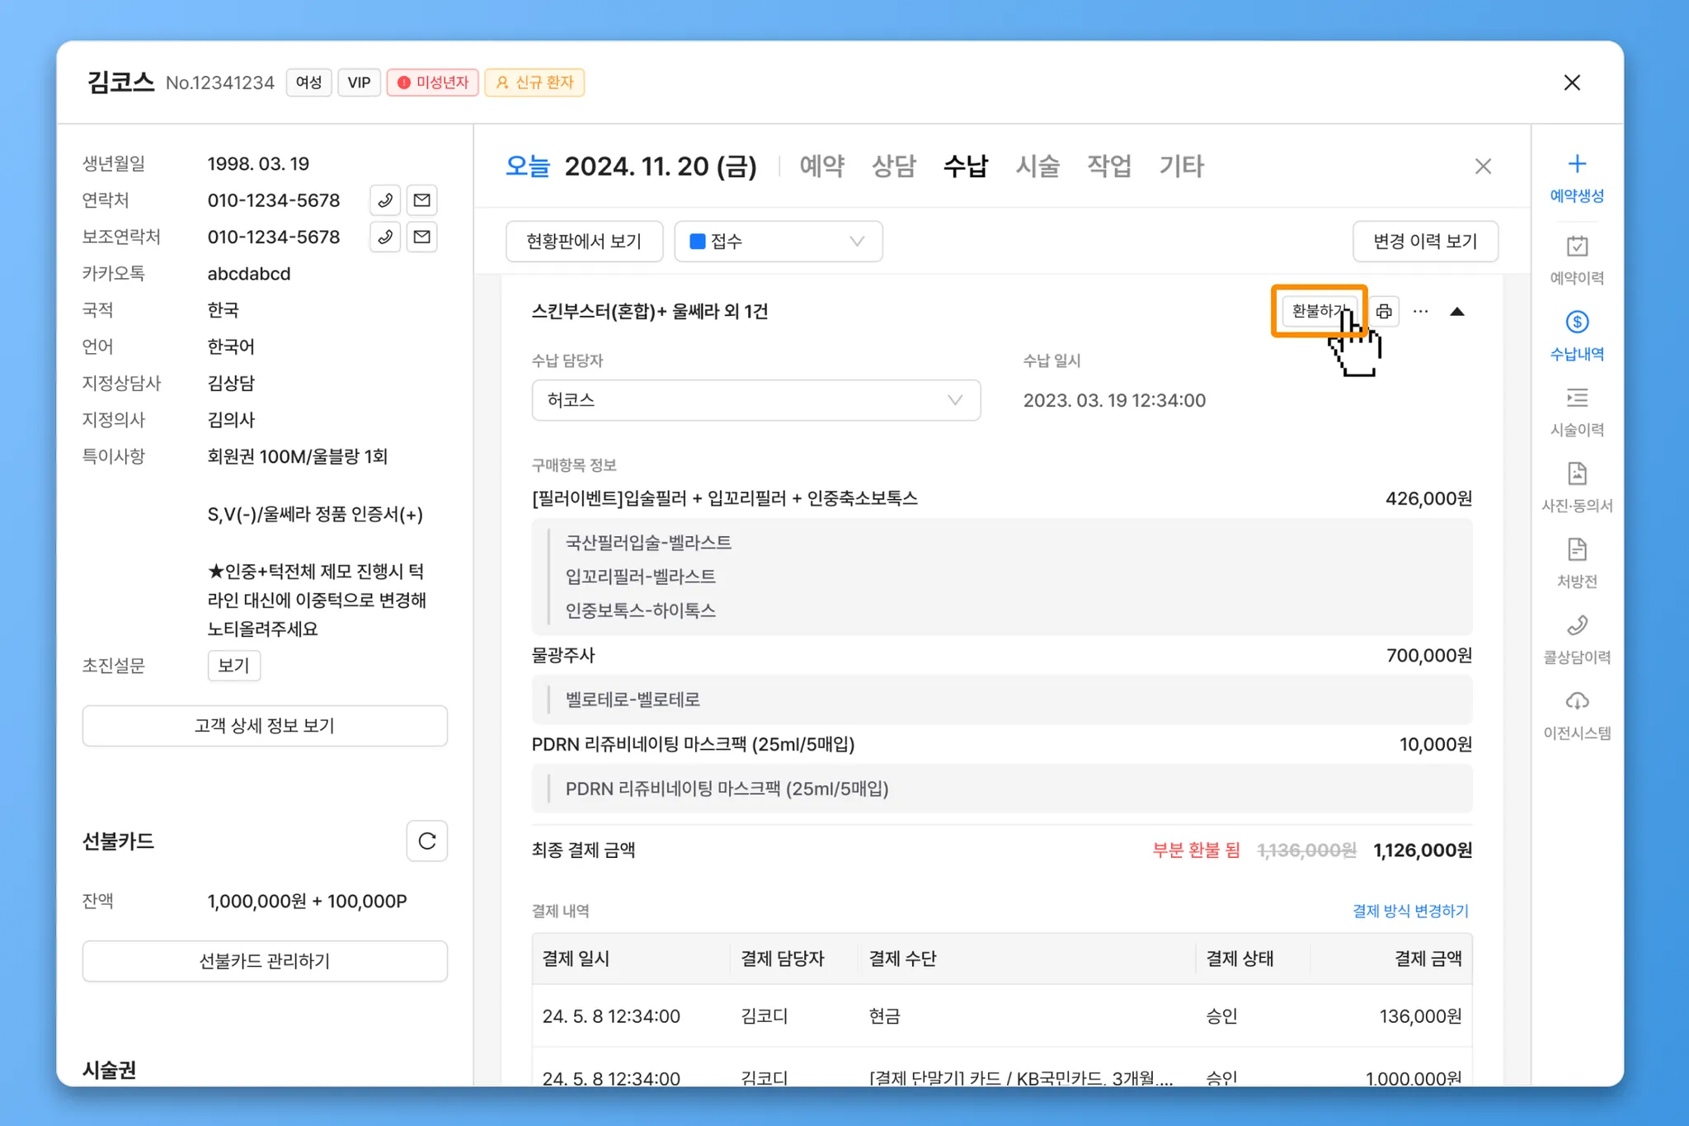The height and width of the screenshot is (1126, 1689).
Task: Click the mail icon next to 보조연락처
Action: click(x=421, y=238)
